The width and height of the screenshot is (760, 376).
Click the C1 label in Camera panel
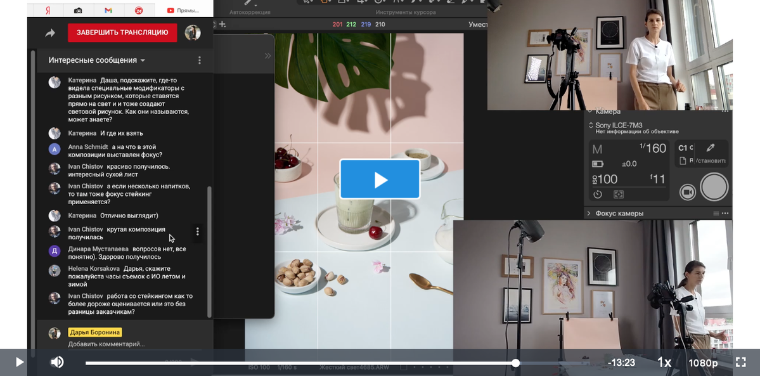[683, 148]
